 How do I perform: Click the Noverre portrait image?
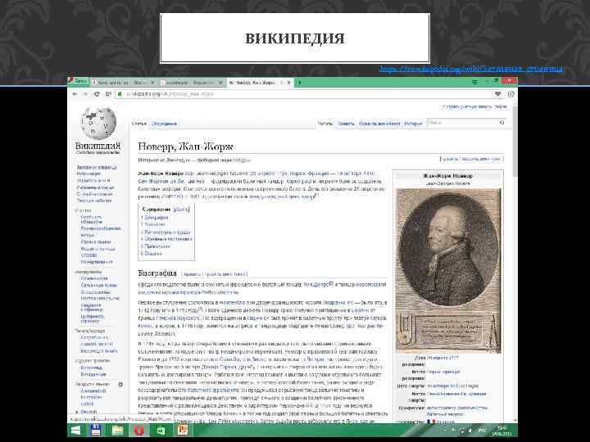click(448, 271)
